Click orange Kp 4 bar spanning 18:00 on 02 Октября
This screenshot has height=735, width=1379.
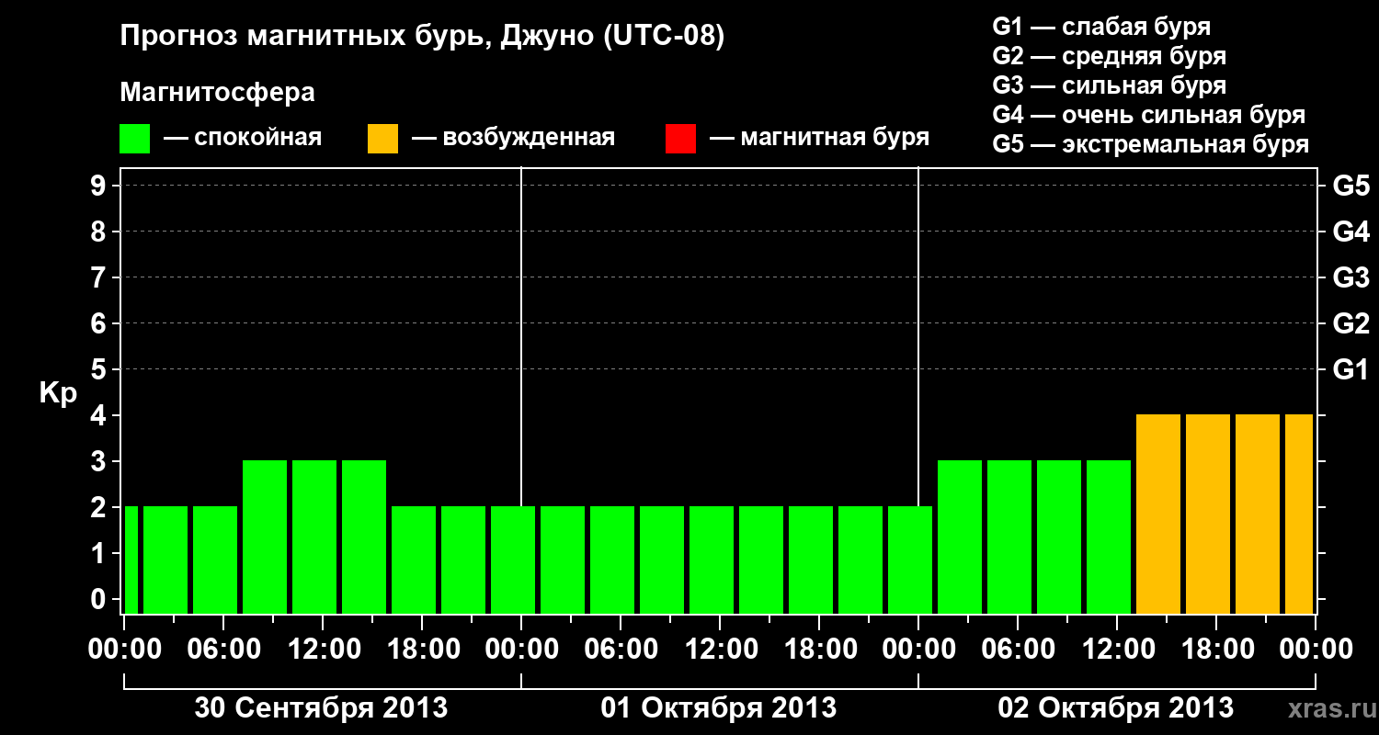(x=1208, y=514)
